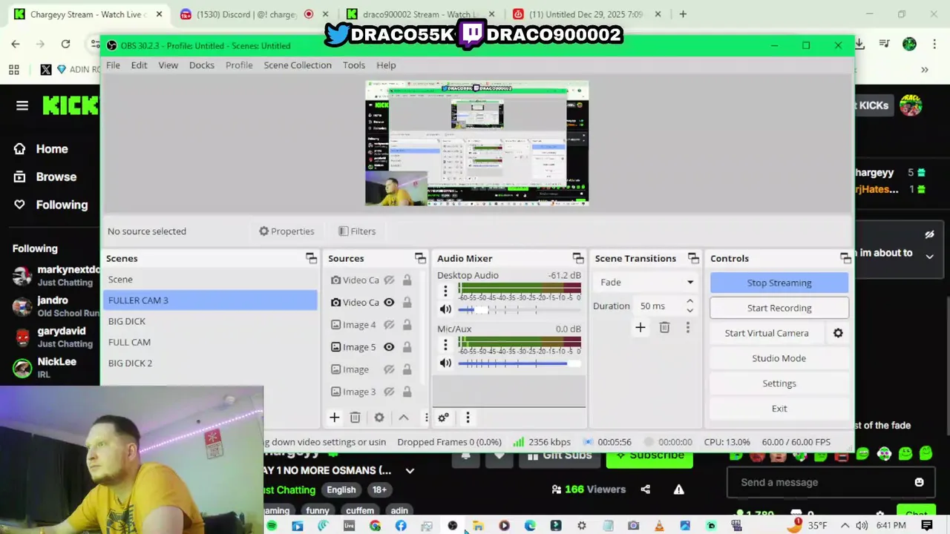Move source up with arrow icon

[x=404, y=418]
